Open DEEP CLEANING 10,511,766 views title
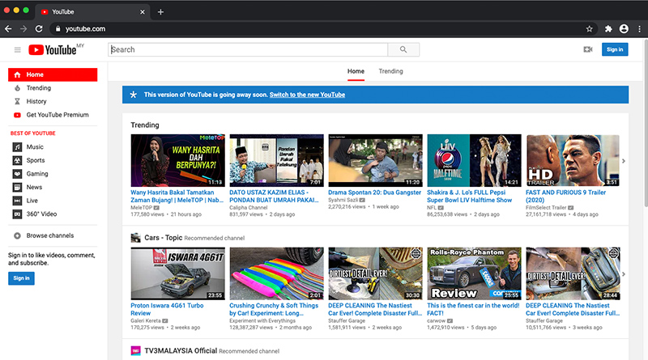The image size is (648, 360). [x=573, y=309]
